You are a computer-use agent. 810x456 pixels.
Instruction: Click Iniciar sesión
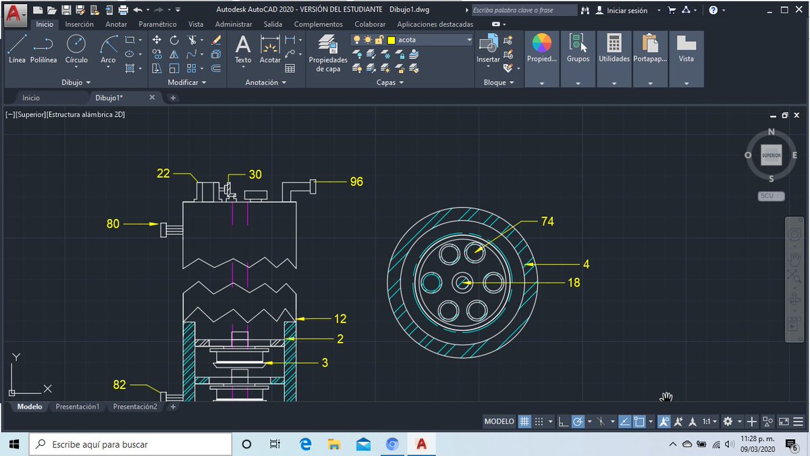pyautogui.click(x=626, y=11)
